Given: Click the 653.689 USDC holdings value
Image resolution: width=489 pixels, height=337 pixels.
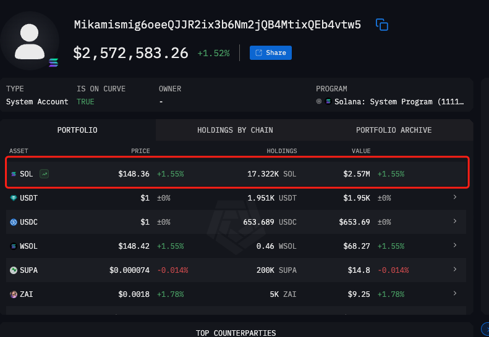Looking at the screenshot, I should click(270, 222).
